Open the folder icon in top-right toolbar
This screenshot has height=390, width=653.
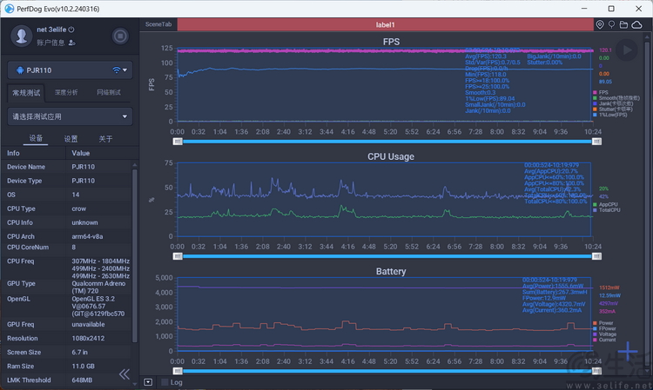pos(624,24)
